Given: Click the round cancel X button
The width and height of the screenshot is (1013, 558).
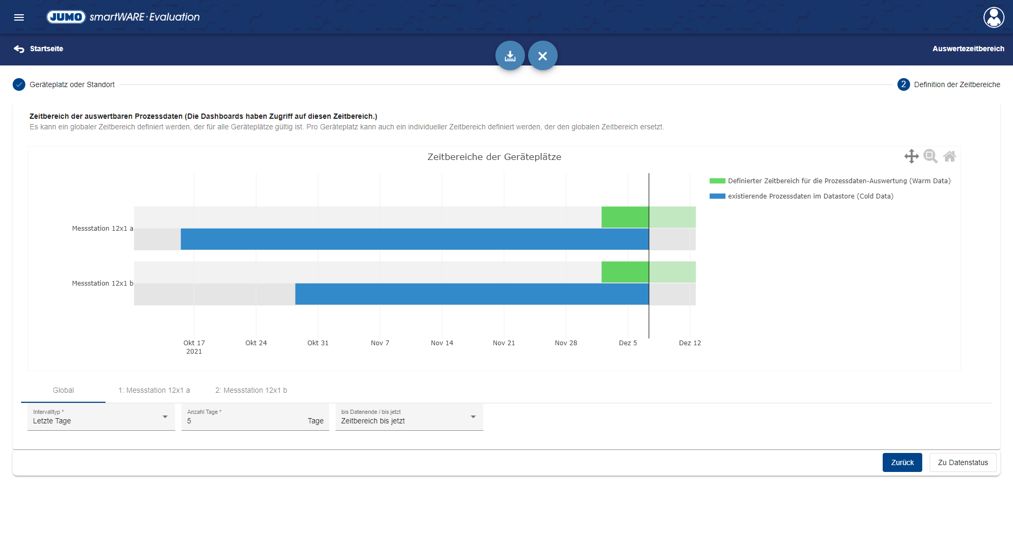Looking at the screenshot, I should (x=542, y=56).
